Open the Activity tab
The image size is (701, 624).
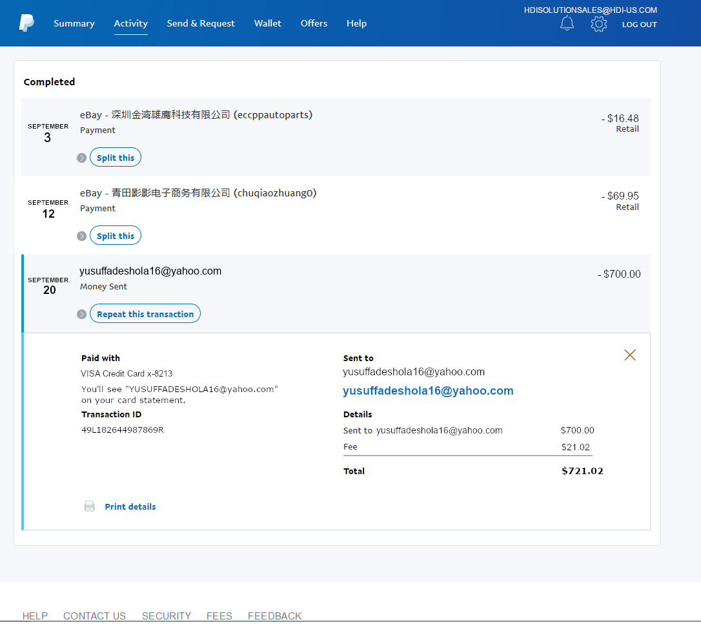[130, 23]
